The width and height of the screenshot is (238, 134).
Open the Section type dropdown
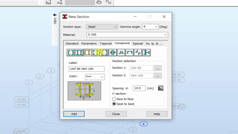click(102, 27)
